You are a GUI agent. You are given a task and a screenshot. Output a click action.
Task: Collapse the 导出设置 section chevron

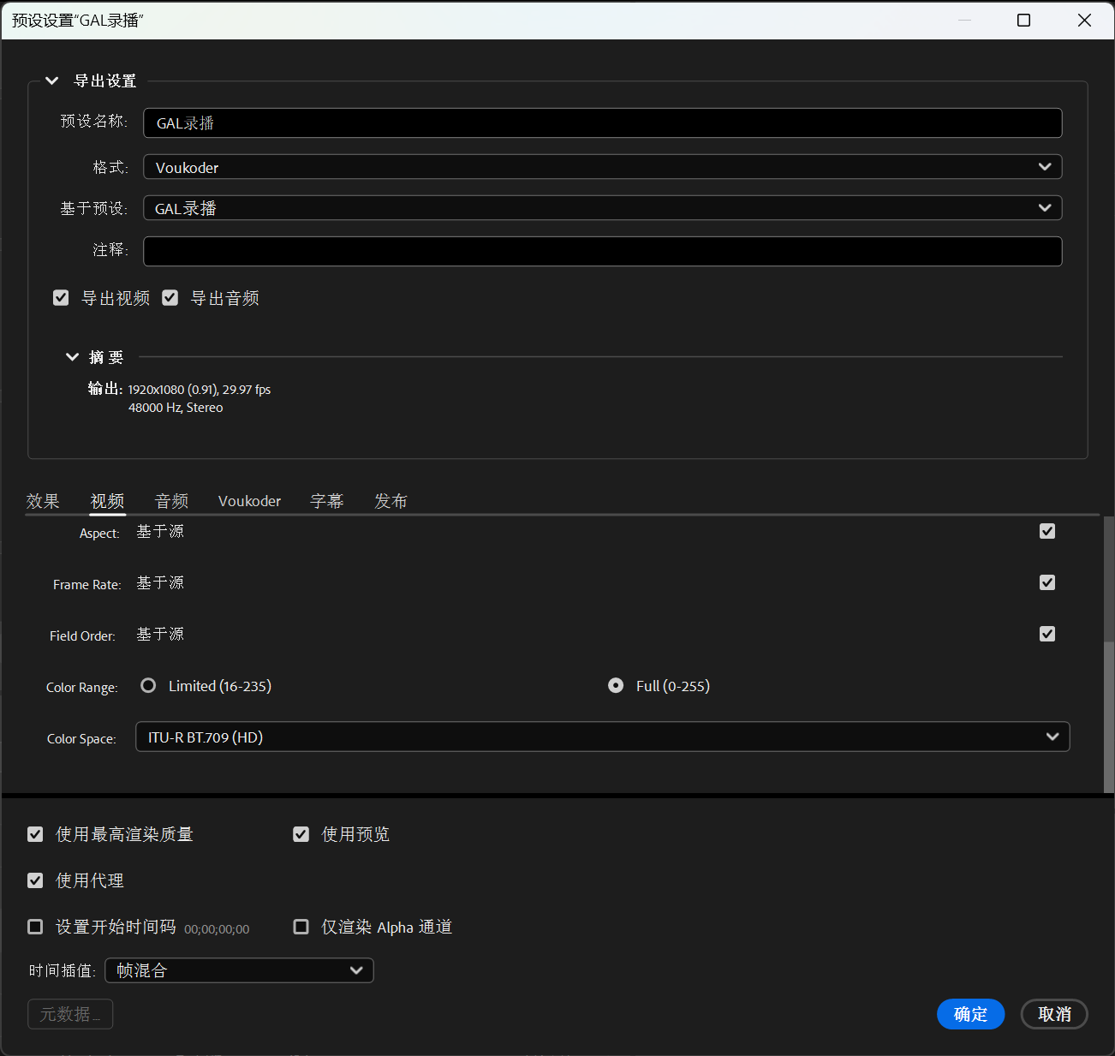pyautogui.click(x=52, y=81)
